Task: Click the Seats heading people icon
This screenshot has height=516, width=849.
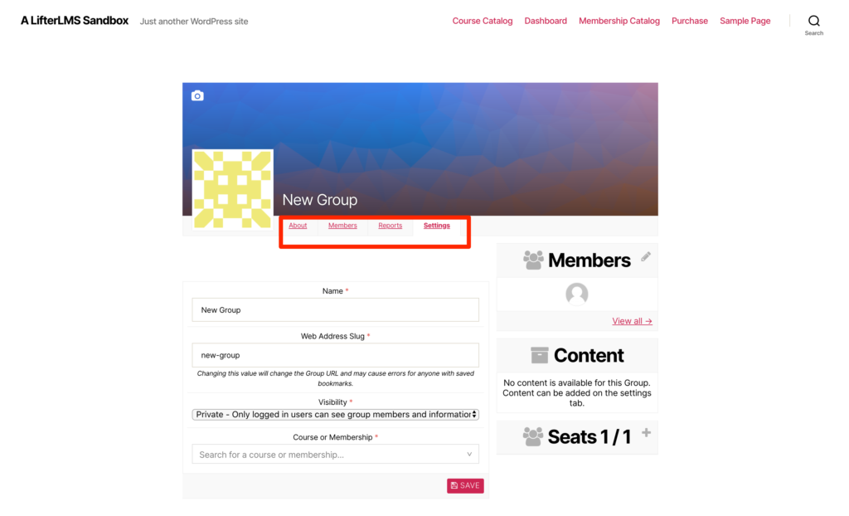Action: point(533,436)
